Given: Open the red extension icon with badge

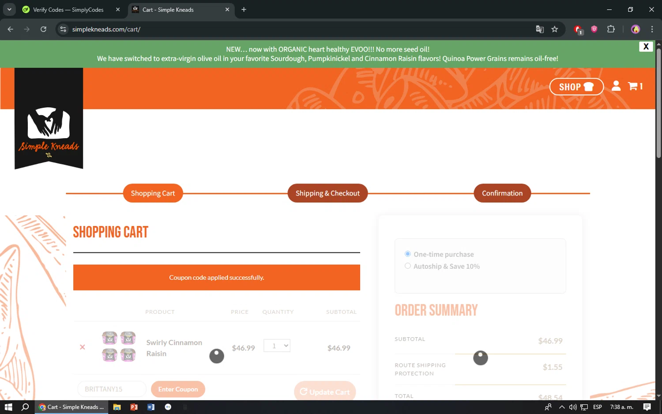Looking at the screenshot, I should point(578,30).
